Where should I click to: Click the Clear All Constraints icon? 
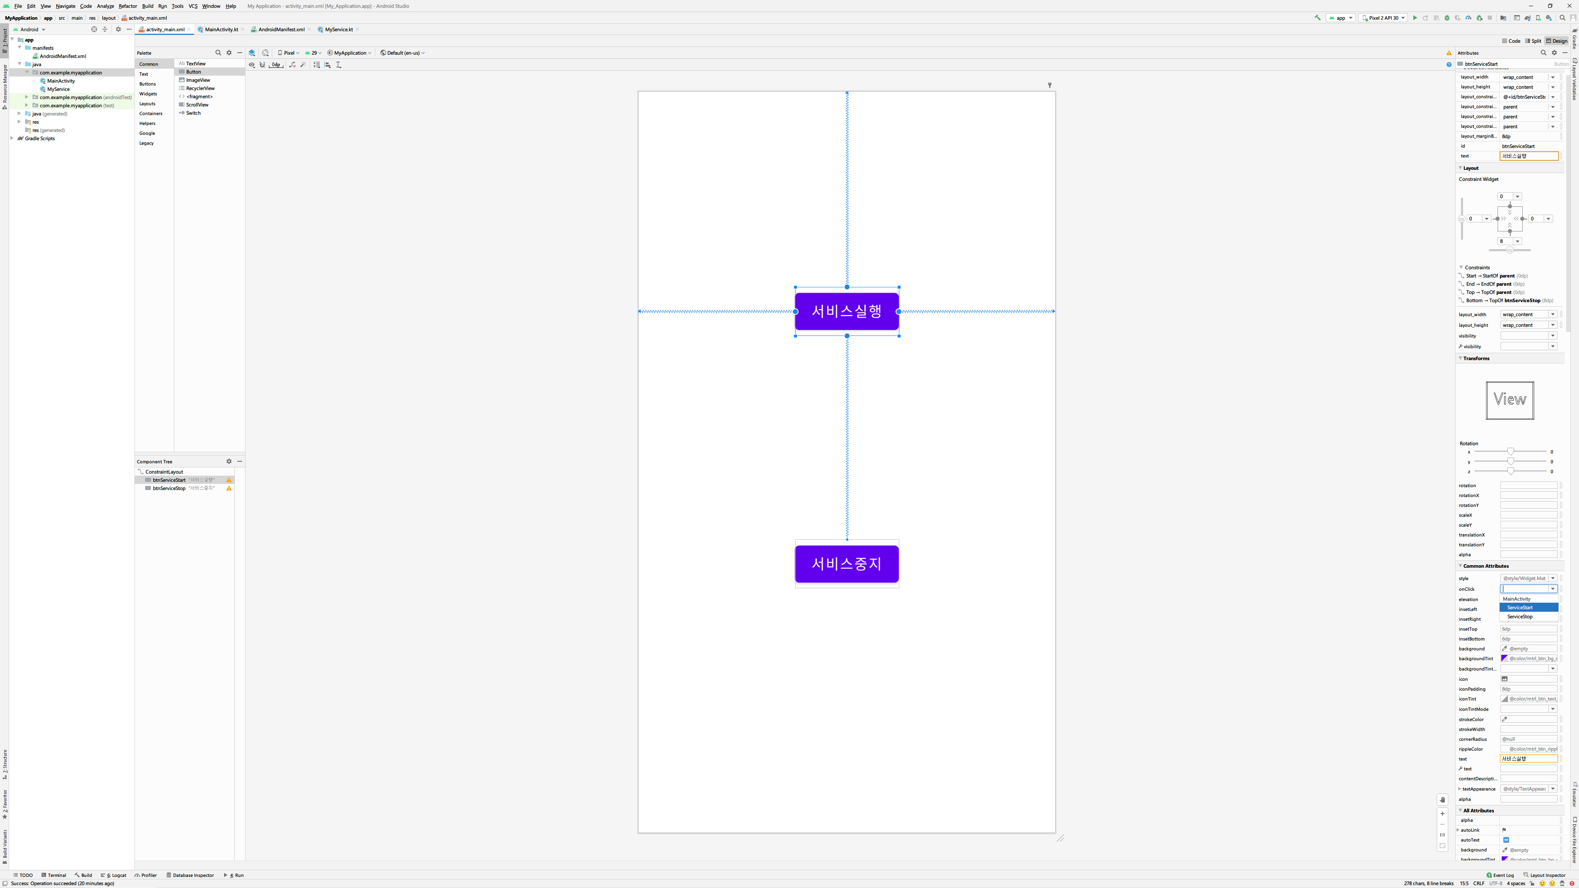coord(292,65)
